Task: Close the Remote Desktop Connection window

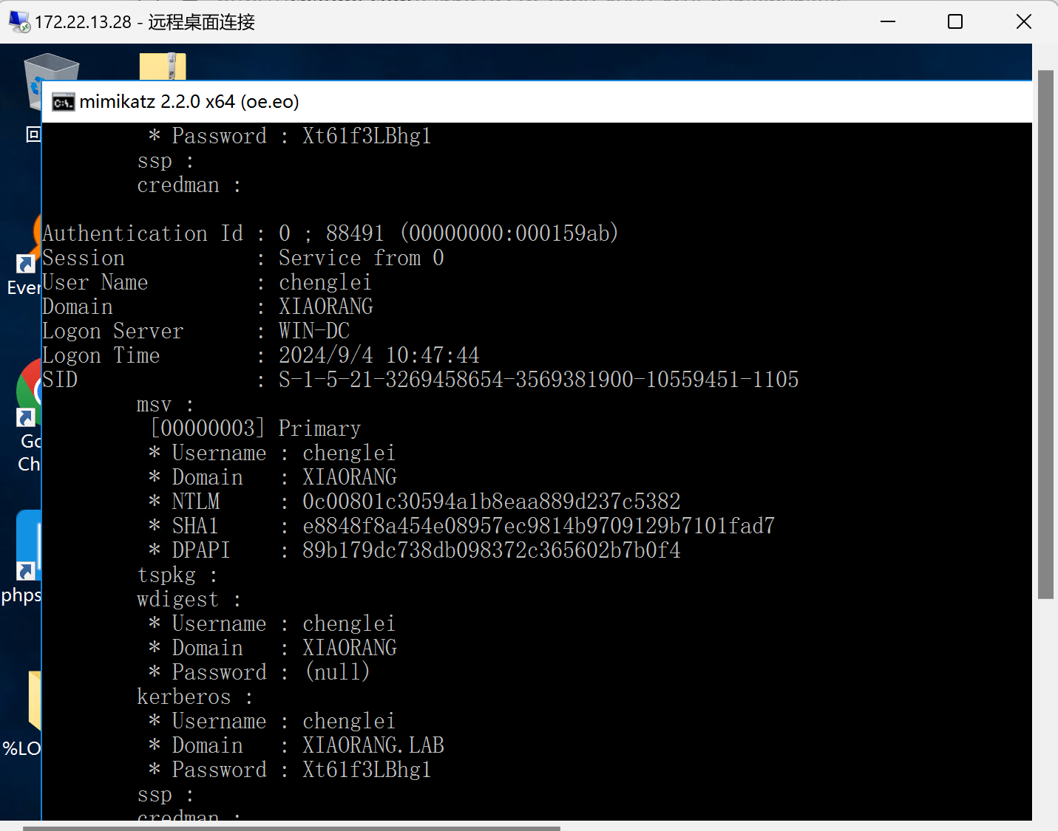Action: (x=1023, y=21)
